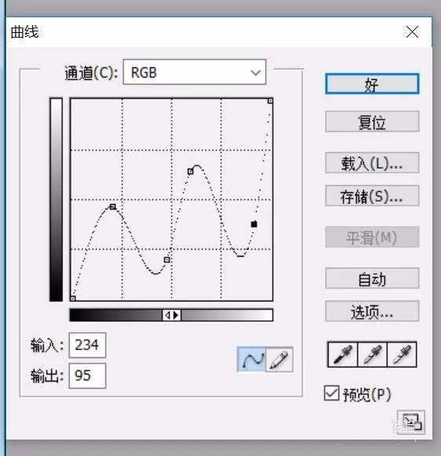Click the 复位 reset button
The image size is (441, 456).
372,122
